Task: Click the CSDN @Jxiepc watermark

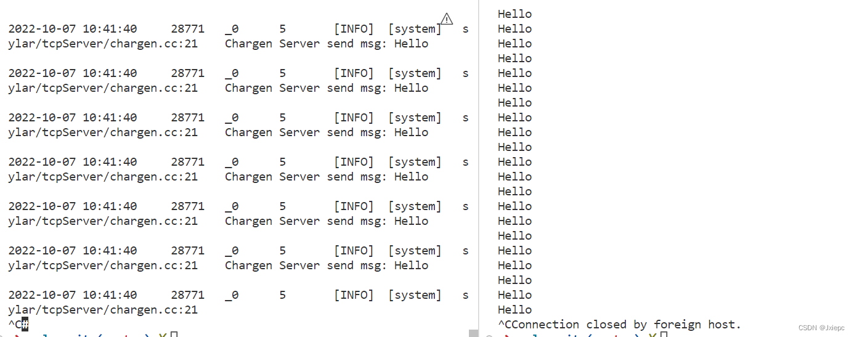Action: [x=821, y=328]
